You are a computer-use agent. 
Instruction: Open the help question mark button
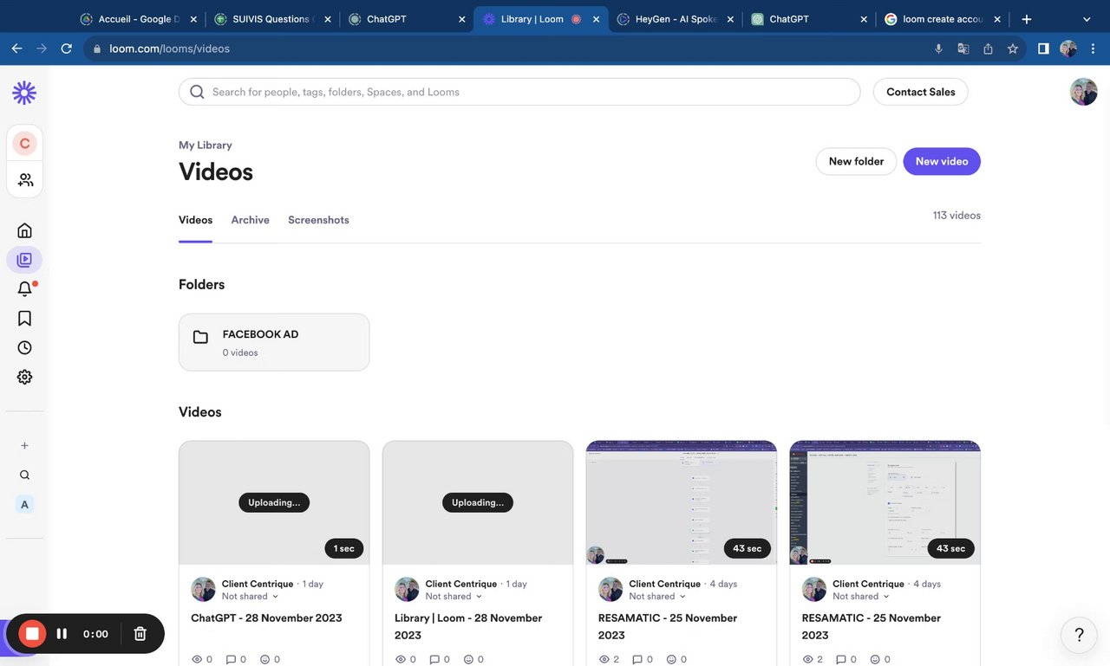tap(1080, 635)
